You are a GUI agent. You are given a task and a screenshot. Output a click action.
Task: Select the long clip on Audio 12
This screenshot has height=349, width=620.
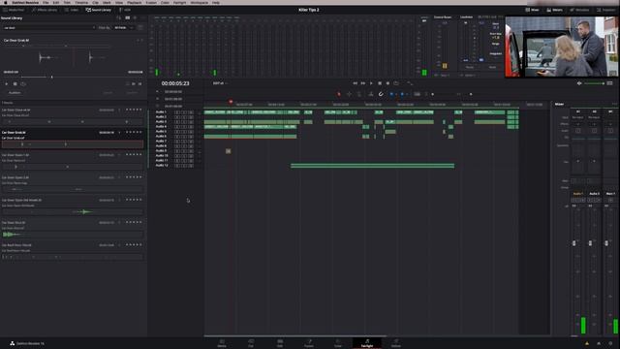[372, 166]
